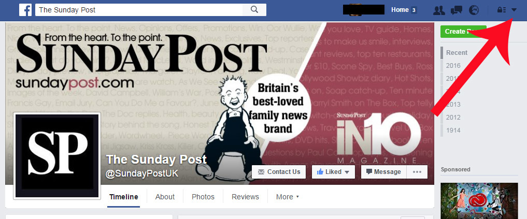Screen dimensions: 527x219
Task: Click the SP profile picture
Action: click(57, 156)
